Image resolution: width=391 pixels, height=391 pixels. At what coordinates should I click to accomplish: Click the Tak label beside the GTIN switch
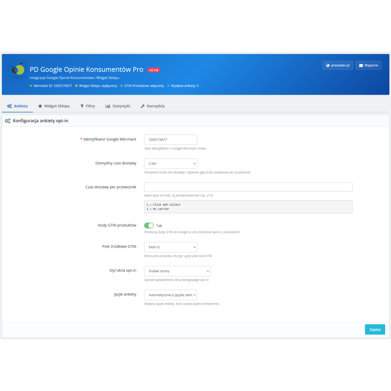[x=159, y=226]
